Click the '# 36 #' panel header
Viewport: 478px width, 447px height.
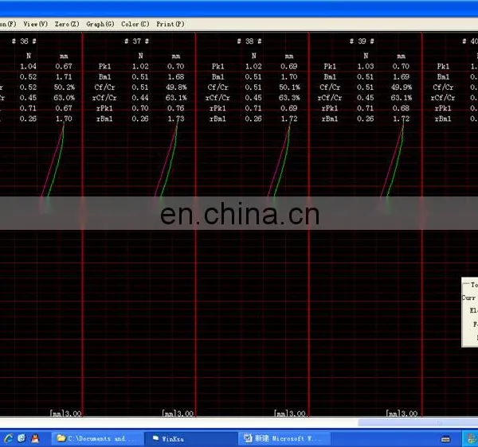(24, 41)
